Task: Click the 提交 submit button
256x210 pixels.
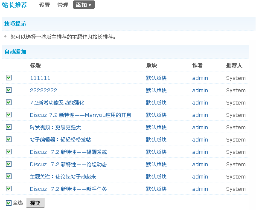Action: pyautogui.click(x=35, y=203)
